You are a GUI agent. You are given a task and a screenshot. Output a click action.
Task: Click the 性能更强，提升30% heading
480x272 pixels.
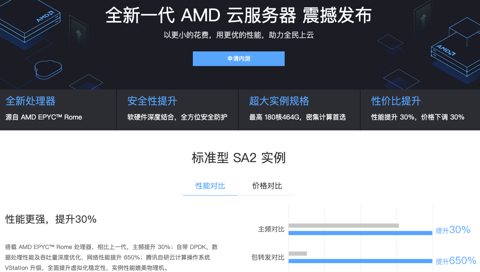tap(51, 219)
